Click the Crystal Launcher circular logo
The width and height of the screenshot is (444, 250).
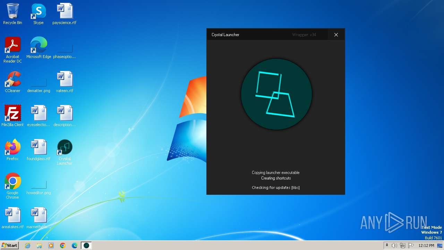276,94
